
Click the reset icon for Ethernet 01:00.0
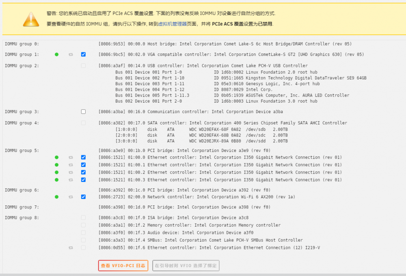pyautogui.click(x=71, y=157)
